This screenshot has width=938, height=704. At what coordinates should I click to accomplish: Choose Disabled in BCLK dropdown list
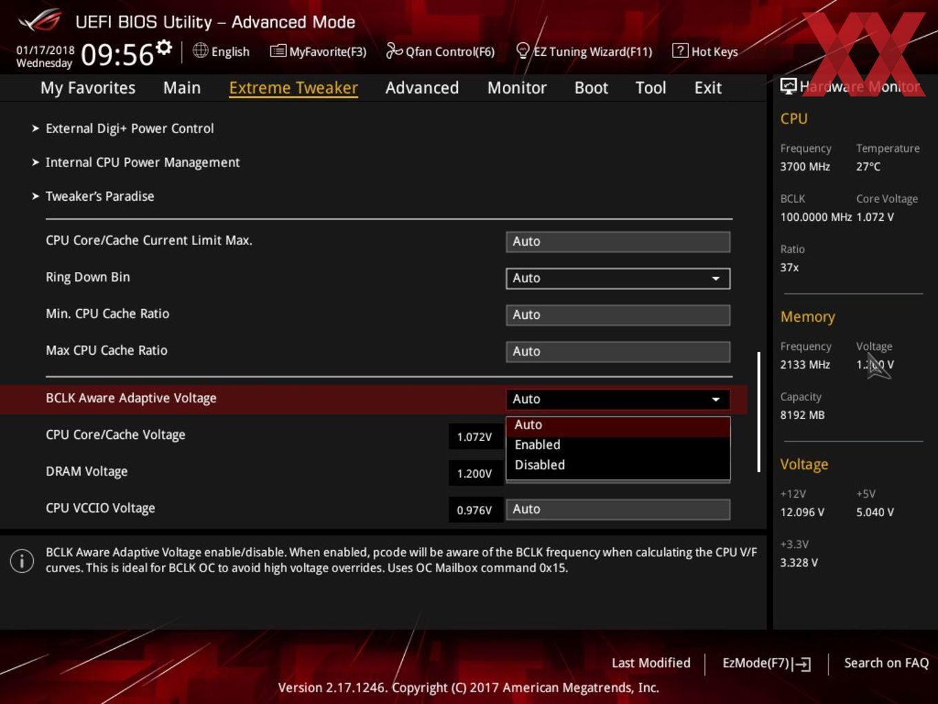tap(618, 465)
